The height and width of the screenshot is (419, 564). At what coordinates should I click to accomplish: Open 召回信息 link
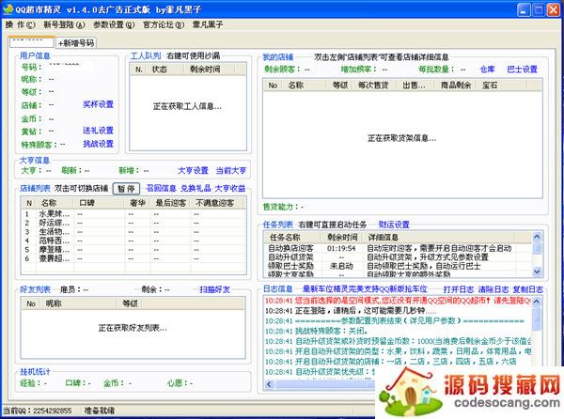pyautogui.click(x=161, y=188)
